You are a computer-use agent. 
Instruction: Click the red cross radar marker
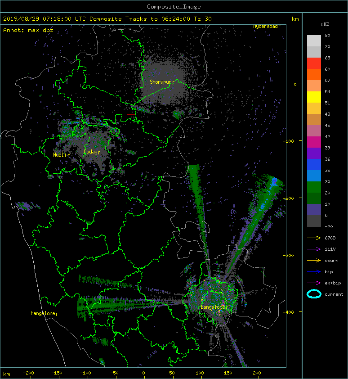pos(131,114)
